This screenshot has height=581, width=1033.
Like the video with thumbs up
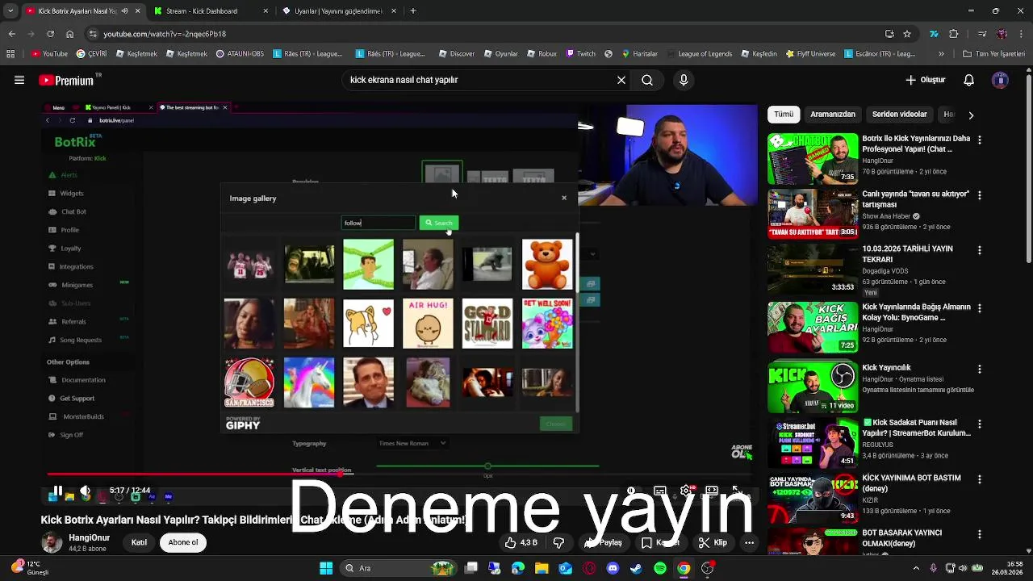[521, 543]
